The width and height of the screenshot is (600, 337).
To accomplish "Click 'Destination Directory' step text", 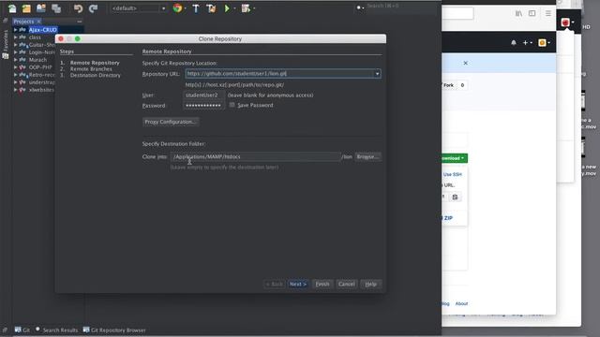I will click(x=96, y=75).
